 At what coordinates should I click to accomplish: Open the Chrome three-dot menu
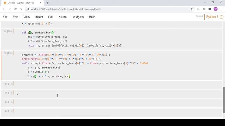click(x=221, y=9)
